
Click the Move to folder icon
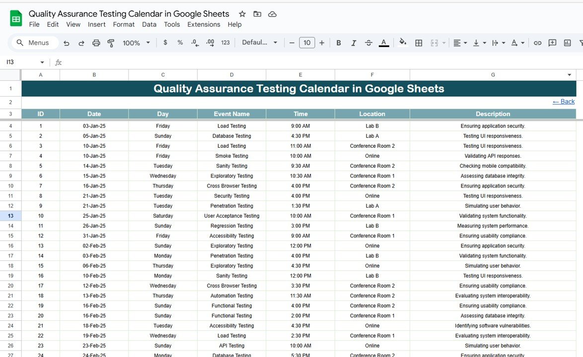[257, 14]
